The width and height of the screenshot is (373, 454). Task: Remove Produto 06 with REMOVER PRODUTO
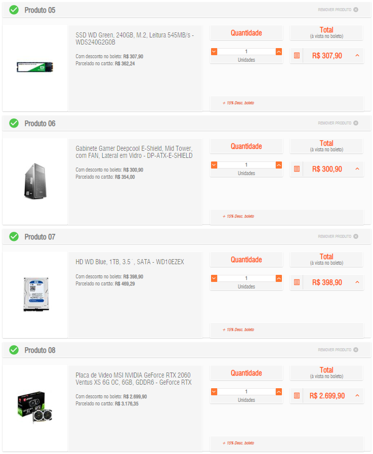[x=338, y=123]
